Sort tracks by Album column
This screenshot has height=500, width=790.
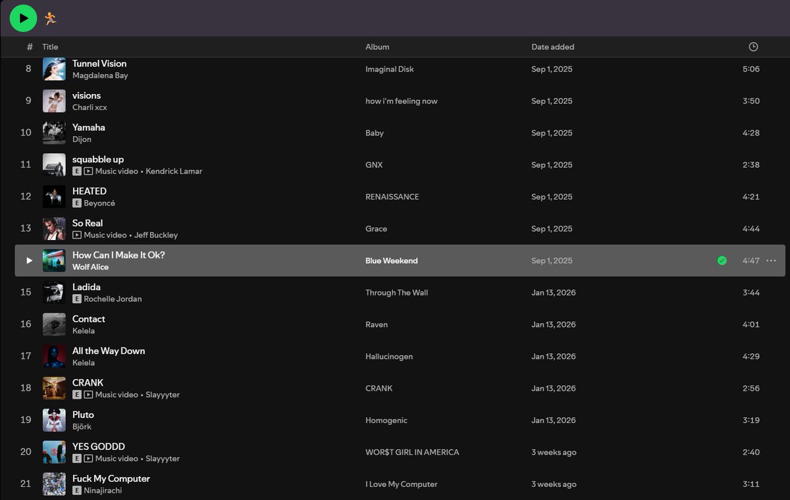click(377, 47)
